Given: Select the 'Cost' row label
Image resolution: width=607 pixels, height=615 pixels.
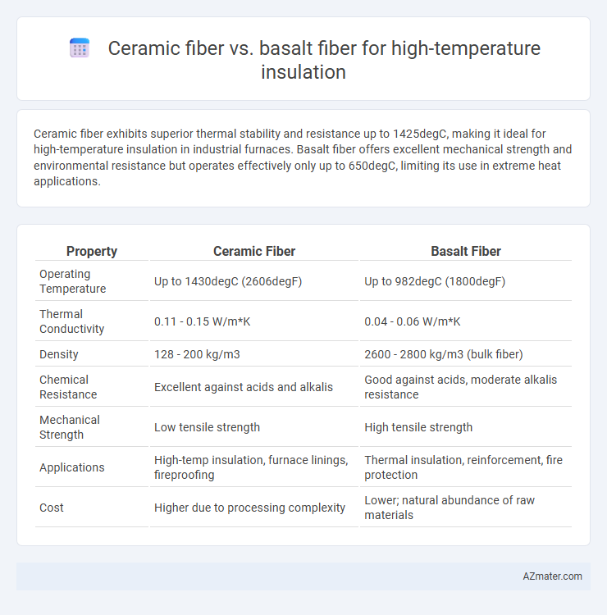Looking at the screenshot, I should (x=52, y=508).
